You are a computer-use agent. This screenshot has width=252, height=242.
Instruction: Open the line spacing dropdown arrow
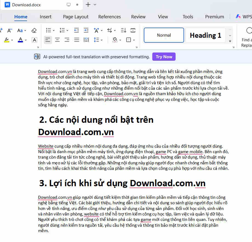(x=102, y=40)
